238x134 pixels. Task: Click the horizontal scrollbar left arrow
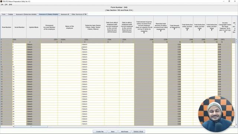13,127
